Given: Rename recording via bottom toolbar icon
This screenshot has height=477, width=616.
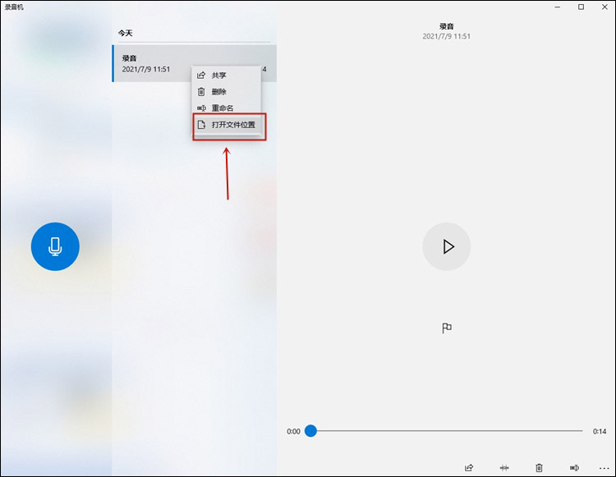Looking at the screenshot, I should (x=574, y=468).
